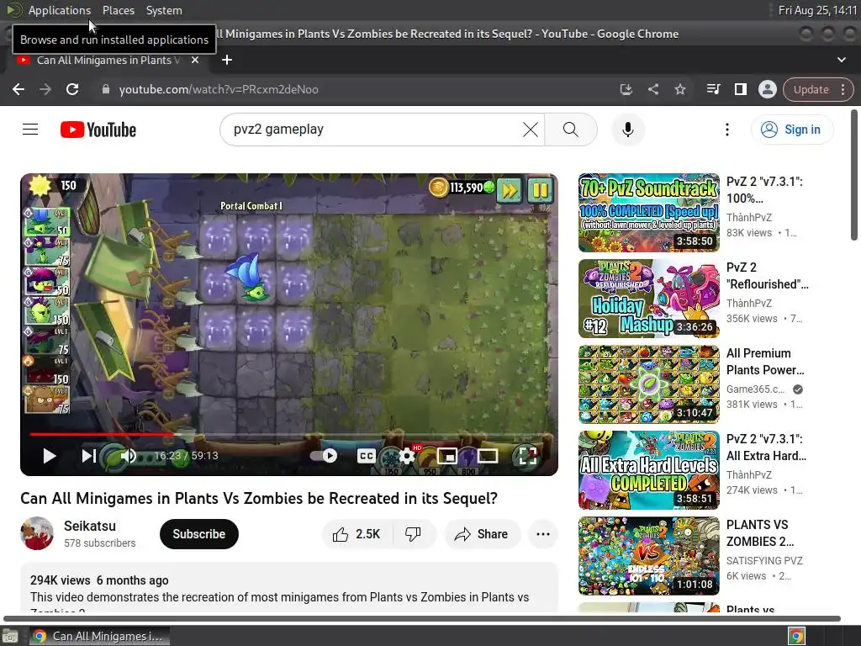Screen dimensions: 861x646
Task: Search with your voice microphone
Action: 627,130
